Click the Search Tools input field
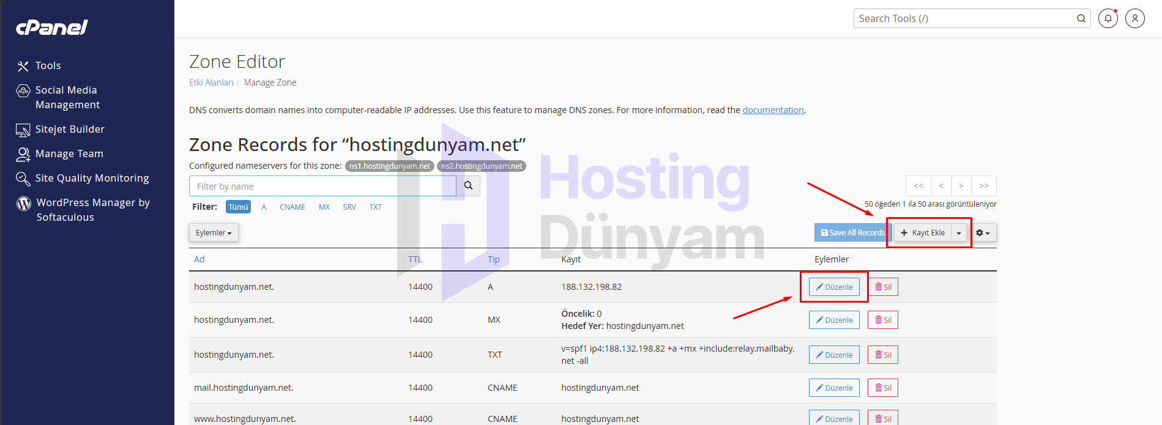This screenshot has height=425, width=1162. point(964,18)
